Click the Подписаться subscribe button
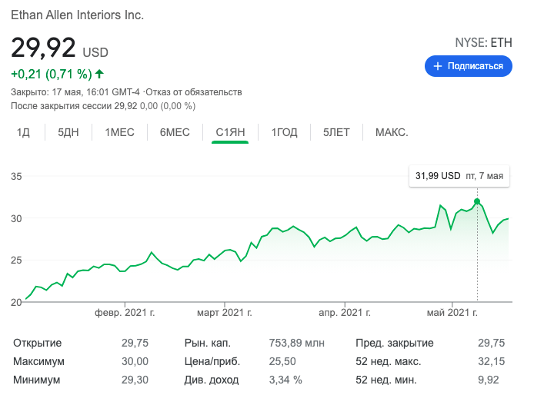This screenshot has height=415, width=554. pyautogui.click(x=468, y=66)
